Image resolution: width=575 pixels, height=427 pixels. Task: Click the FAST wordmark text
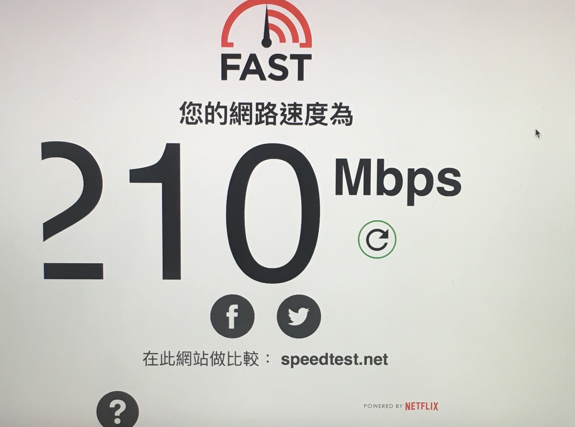pos(266,67)
